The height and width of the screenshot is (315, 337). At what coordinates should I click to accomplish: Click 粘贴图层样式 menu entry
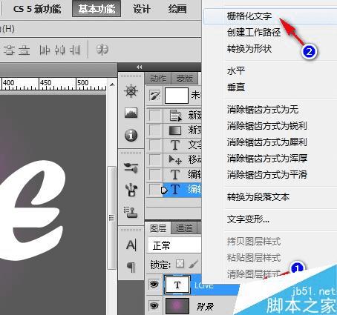pyautogui.click(x=254, y=258)
